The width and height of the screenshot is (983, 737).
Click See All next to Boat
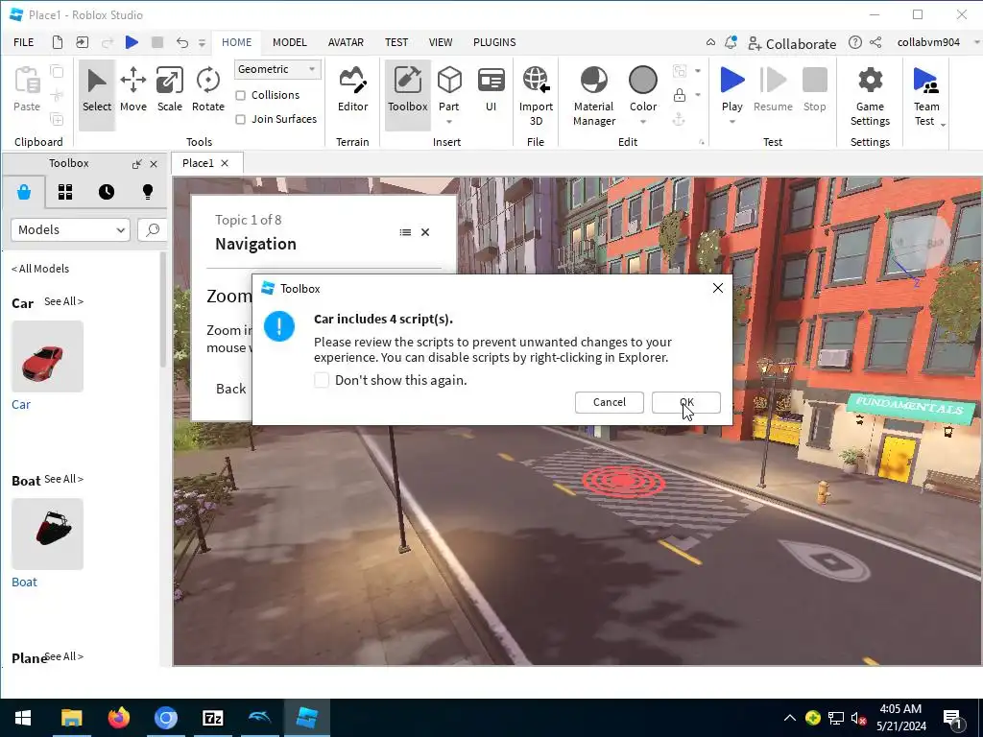(x=63, y=479)
